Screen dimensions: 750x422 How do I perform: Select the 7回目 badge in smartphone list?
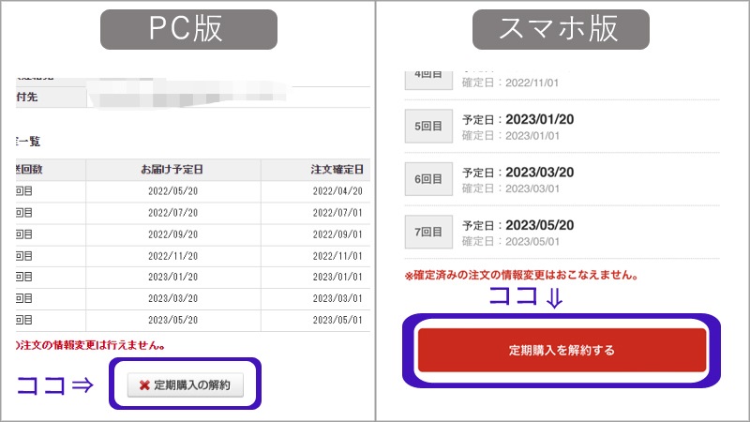(428, 232)
